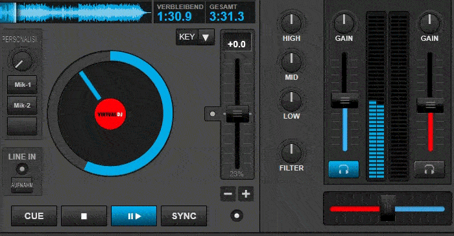Screen dimensions: 454x236
Task: Click the CUE button
Action: (34, 216)
